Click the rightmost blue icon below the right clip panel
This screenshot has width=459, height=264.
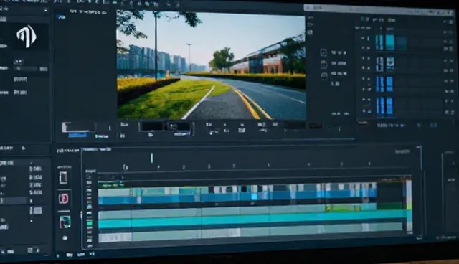433,126
